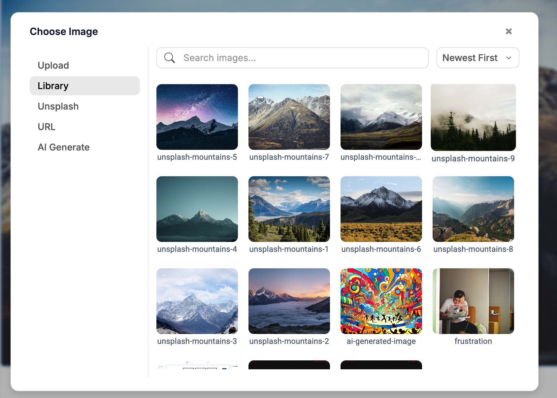
Task: Pick the frustration photo thumbnail
Action: 473,301
